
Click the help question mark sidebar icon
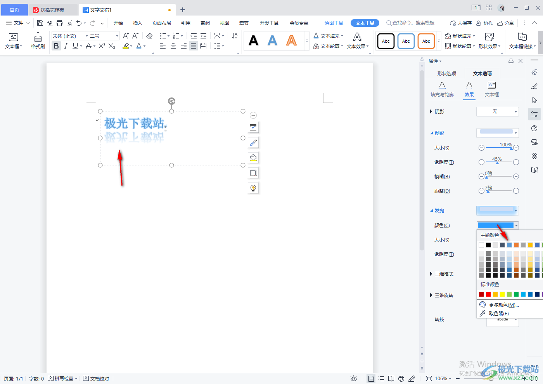[x=534, y=128]
